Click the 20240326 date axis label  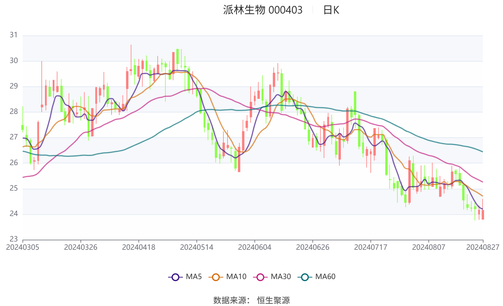[x=80, y=247]
